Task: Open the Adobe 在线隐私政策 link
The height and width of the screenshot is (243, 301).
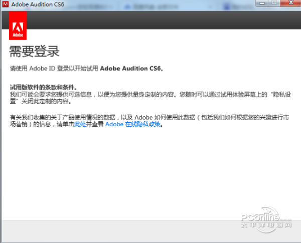Action: (x=133, y=124)
